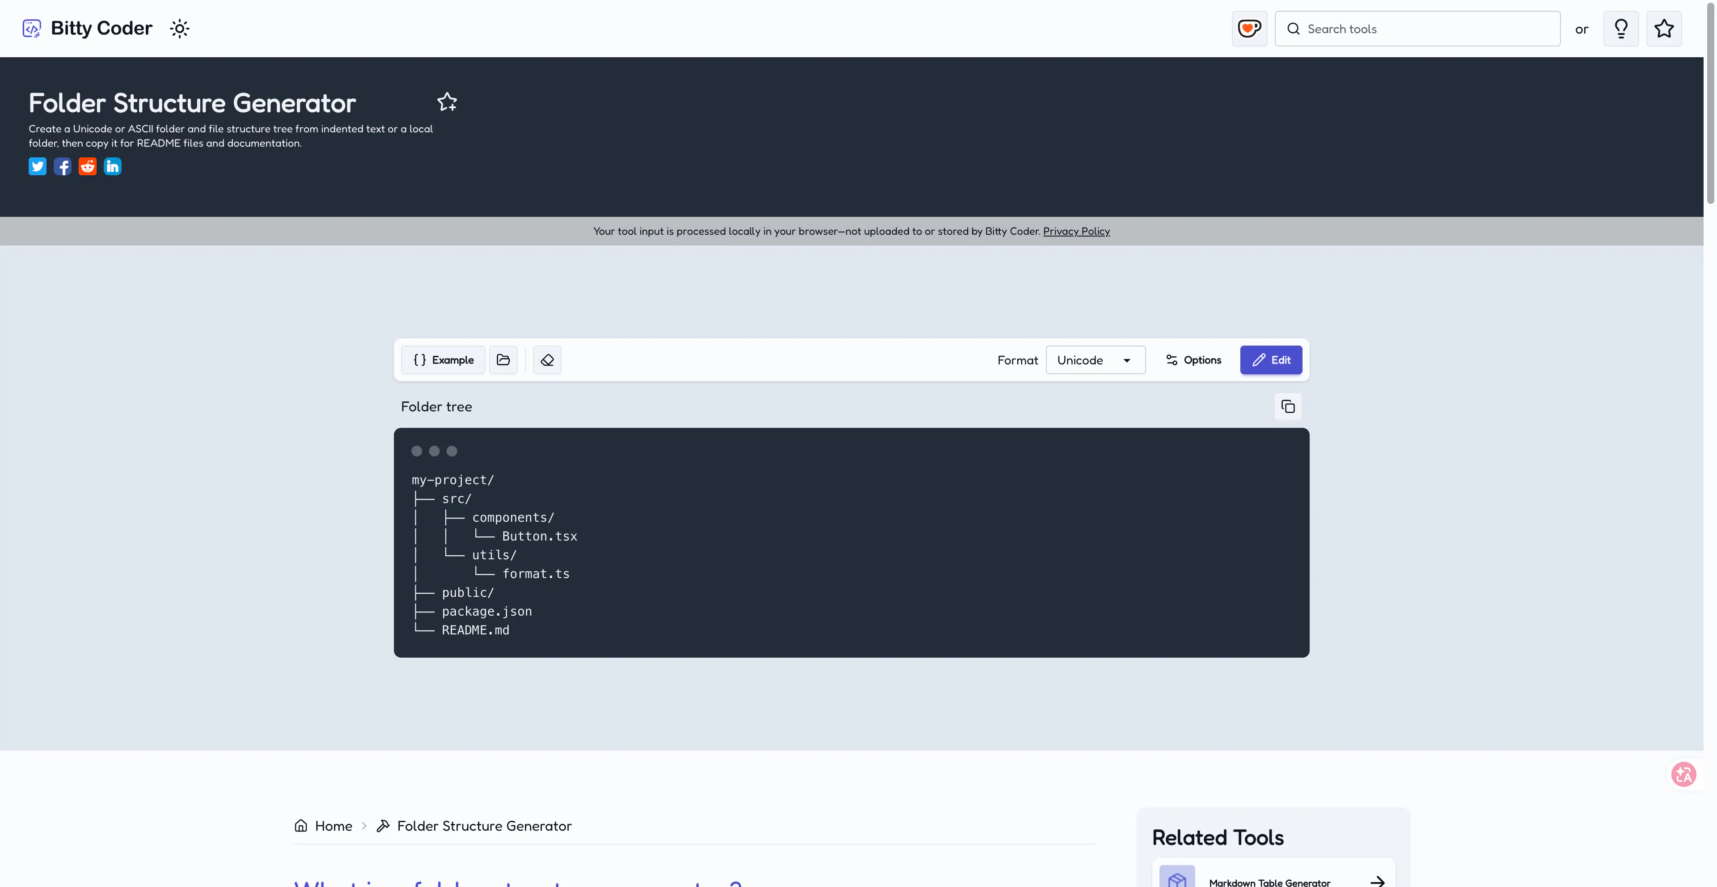
Task: Click the 'src/' tree entry
Action: (x=457, y=498)
